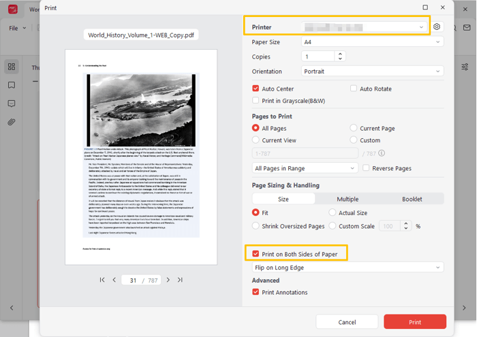Open Paper Size A4 dropdown
477x337 pixels.
(372, 42)
